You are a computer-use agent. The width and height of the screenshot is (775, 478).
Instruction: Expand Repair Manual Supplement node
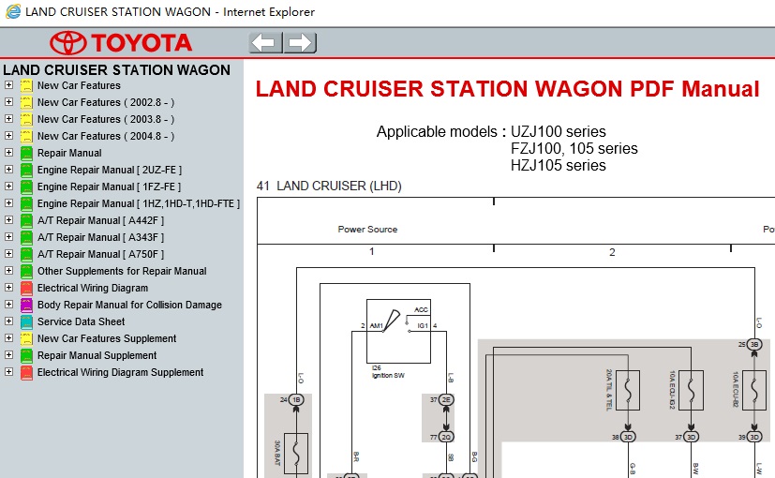pyautogui.click(x=8, y=355)
